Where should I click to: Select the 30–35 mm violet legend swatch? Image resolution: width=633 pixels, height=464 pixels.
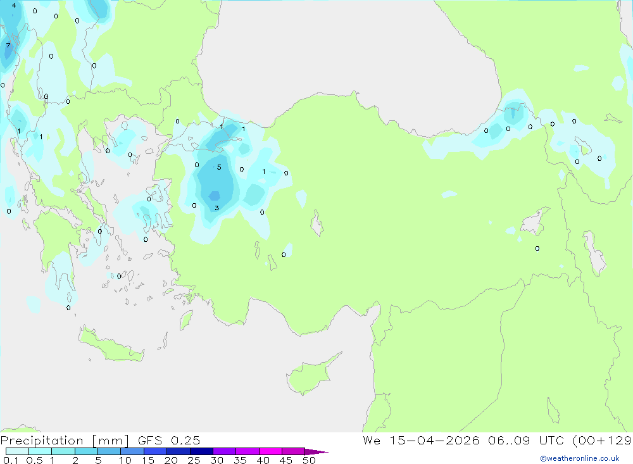[x=224, y=451]
